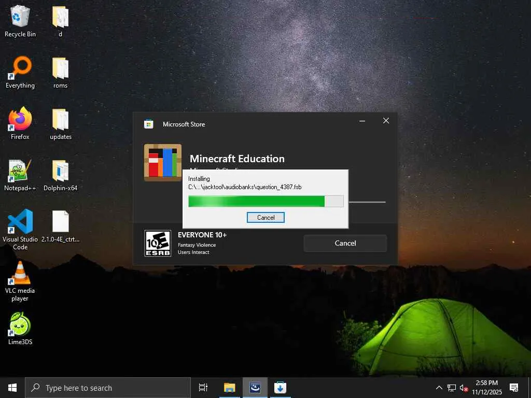Click the large Cancel button in Microsoft Store
531x398 pixels.
click(x=345, y=243)
